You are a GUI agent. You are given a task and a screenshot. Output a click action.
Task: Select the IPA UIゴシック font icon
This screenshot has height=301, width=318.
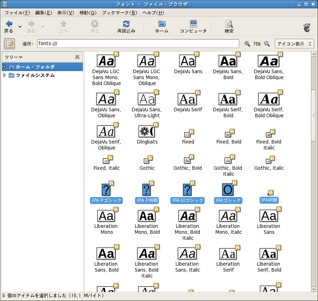(188, 189)
